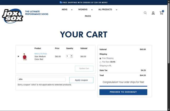Click the free shipping banner text
Screen dimensions: 170x111
pyautogui.click(x=85, y=2)
